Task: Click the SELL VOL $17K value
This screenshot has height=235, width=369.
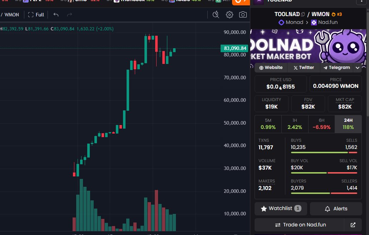Action: click(x=352, y=167)
